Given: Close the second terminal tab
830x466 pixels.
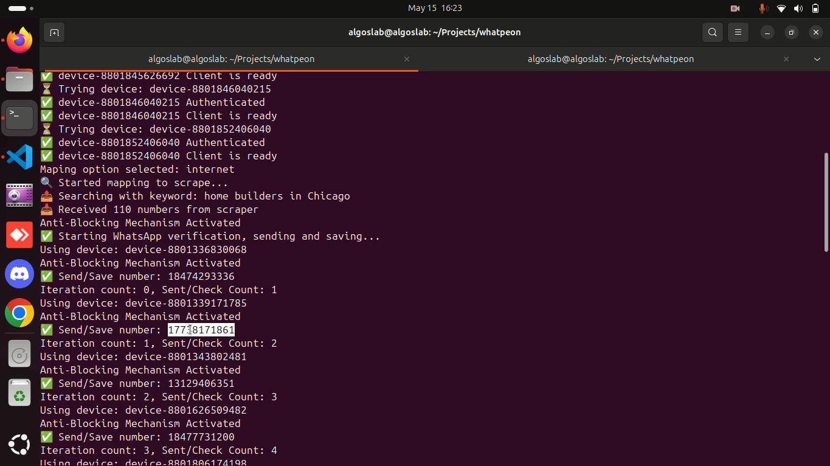Looking at the screenshot, I should (x=786, y=59).
